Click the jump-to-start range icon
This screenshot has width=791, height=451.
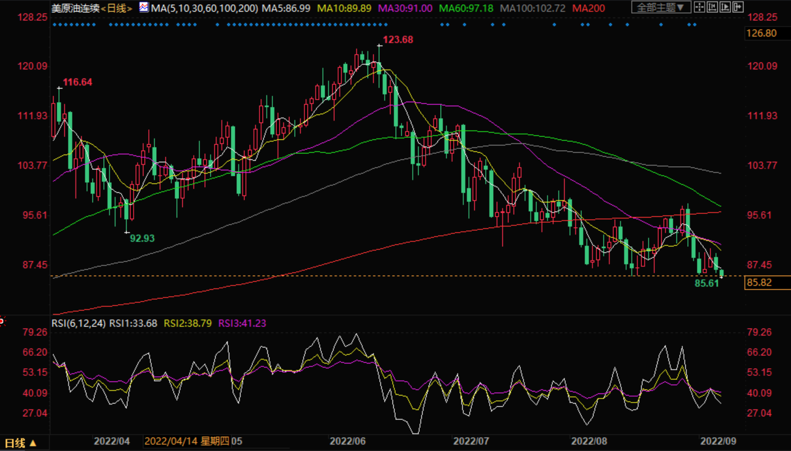[712, 7]
